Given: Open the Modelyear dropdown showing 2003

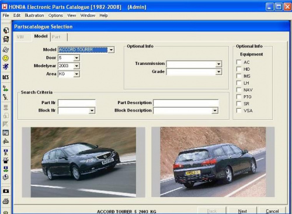Looking at the screenshot, I should coord(77,66).
